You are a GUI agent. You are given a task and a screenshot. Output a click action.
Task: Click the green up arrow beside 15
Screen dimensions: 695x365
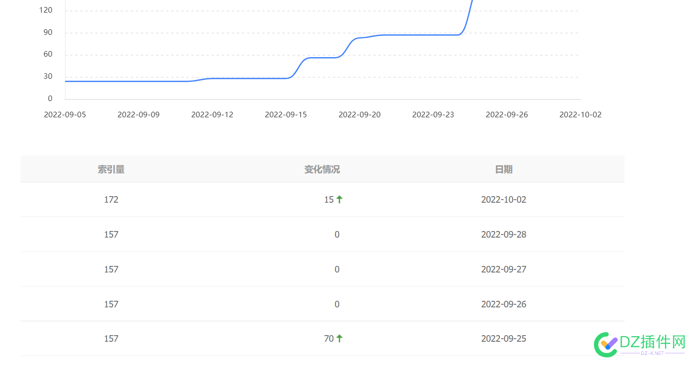click(x=339, y=200)
